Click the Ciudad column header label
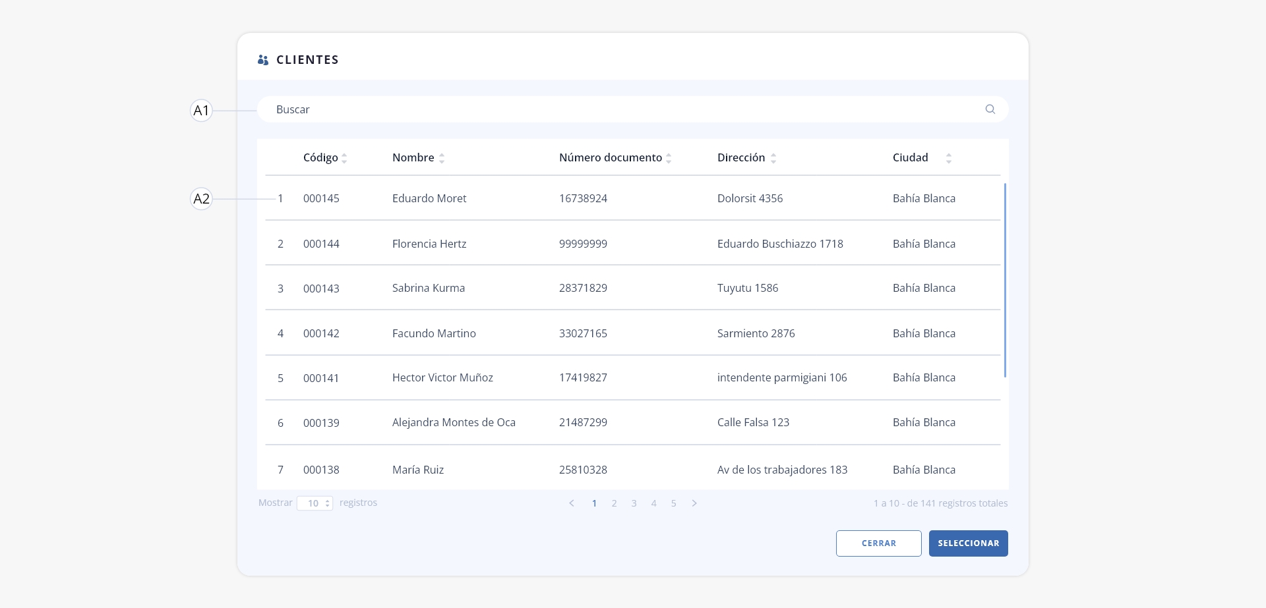The height and width of the screenshot is (608, 1266). tap(911, 157)
